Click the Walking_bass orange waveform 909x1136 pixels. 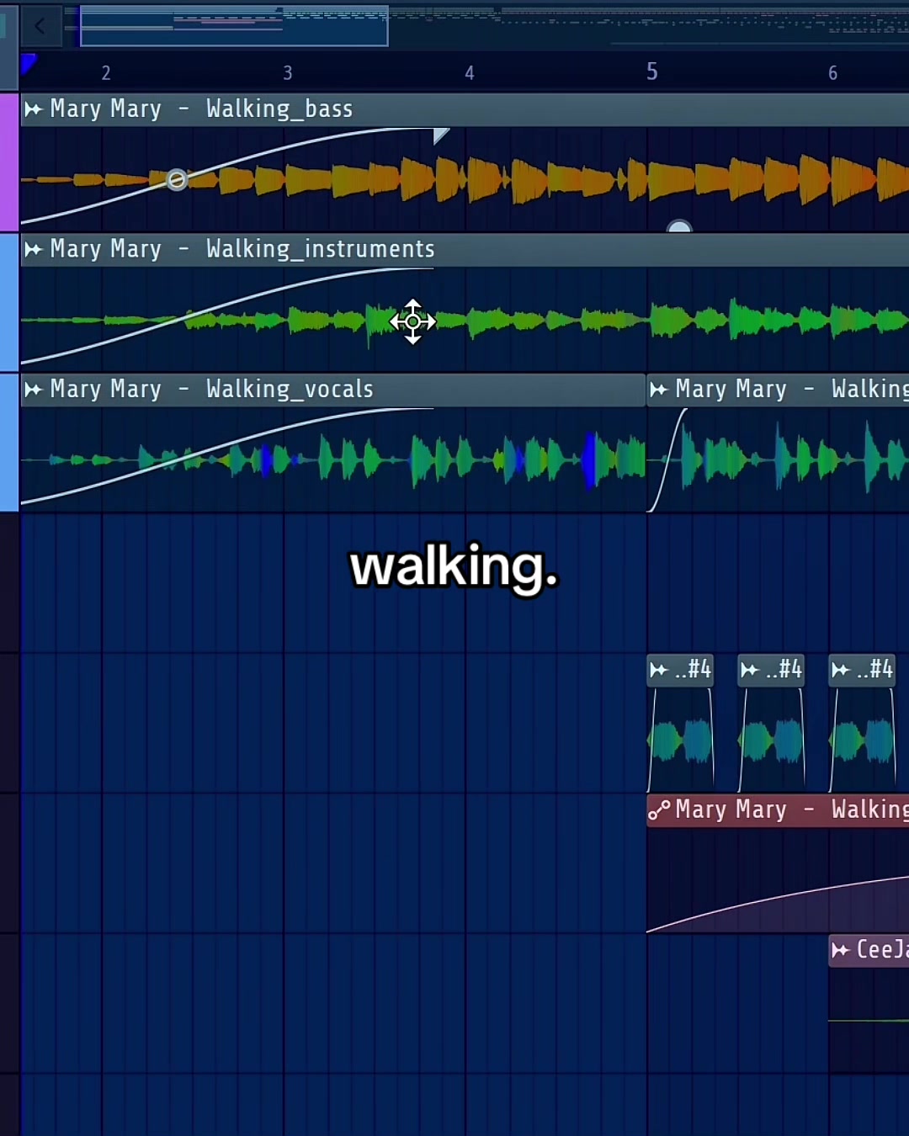(465, 179)
